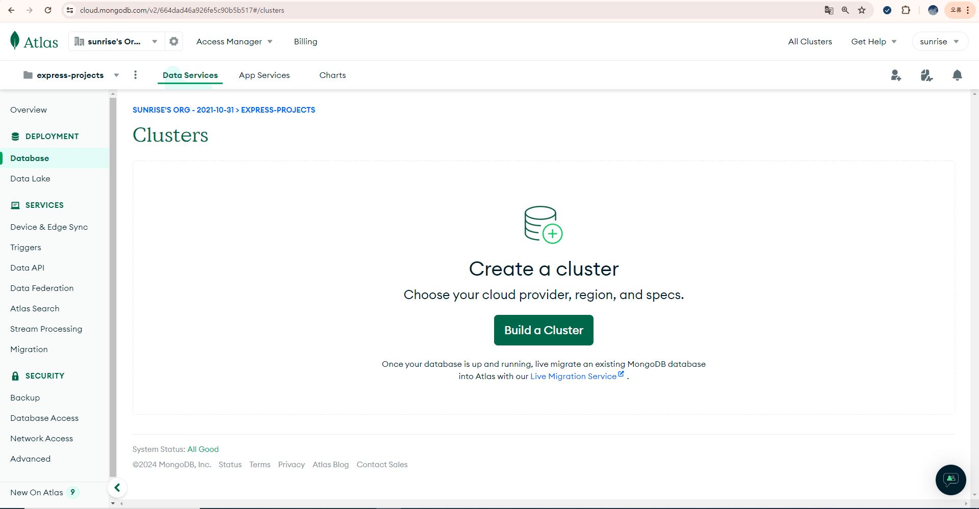Bookmark this page with the star icon

(862, 10)
